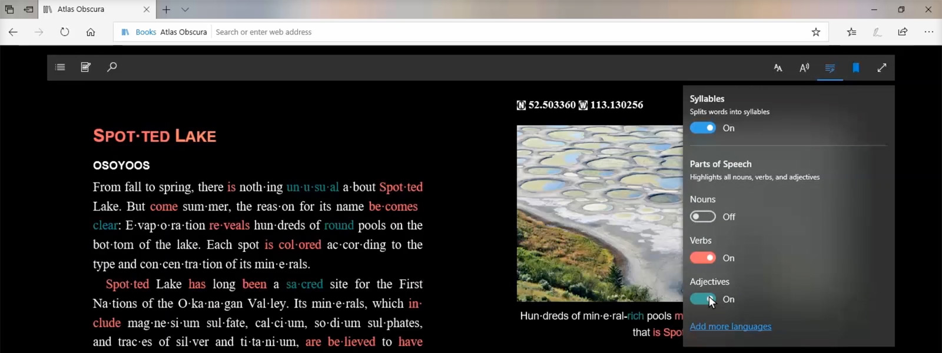942x353 pixels.
Task: Click the search magnifier in book toolbar
Action: click(x=112, y=67)
